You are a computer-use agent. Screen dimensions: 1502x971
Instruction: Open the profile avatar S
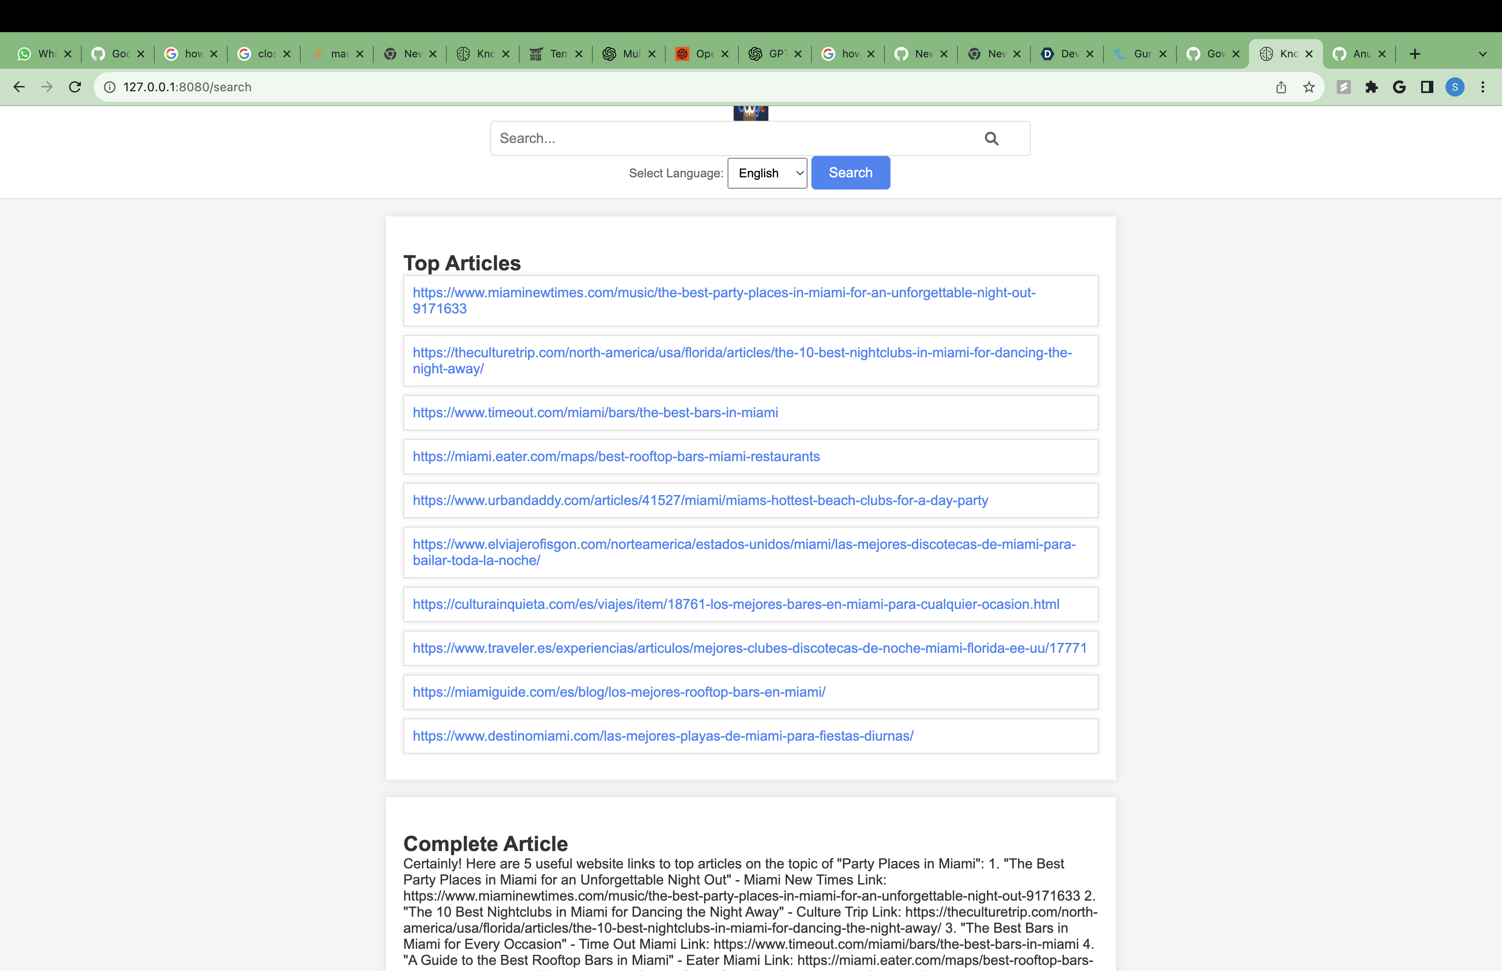point(1455,87)
